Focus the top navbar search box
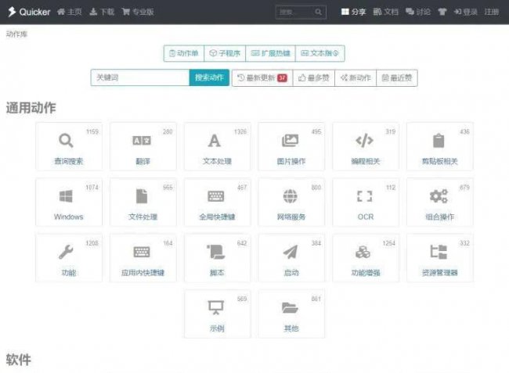 pyautogui.click(x=301, y=12)
